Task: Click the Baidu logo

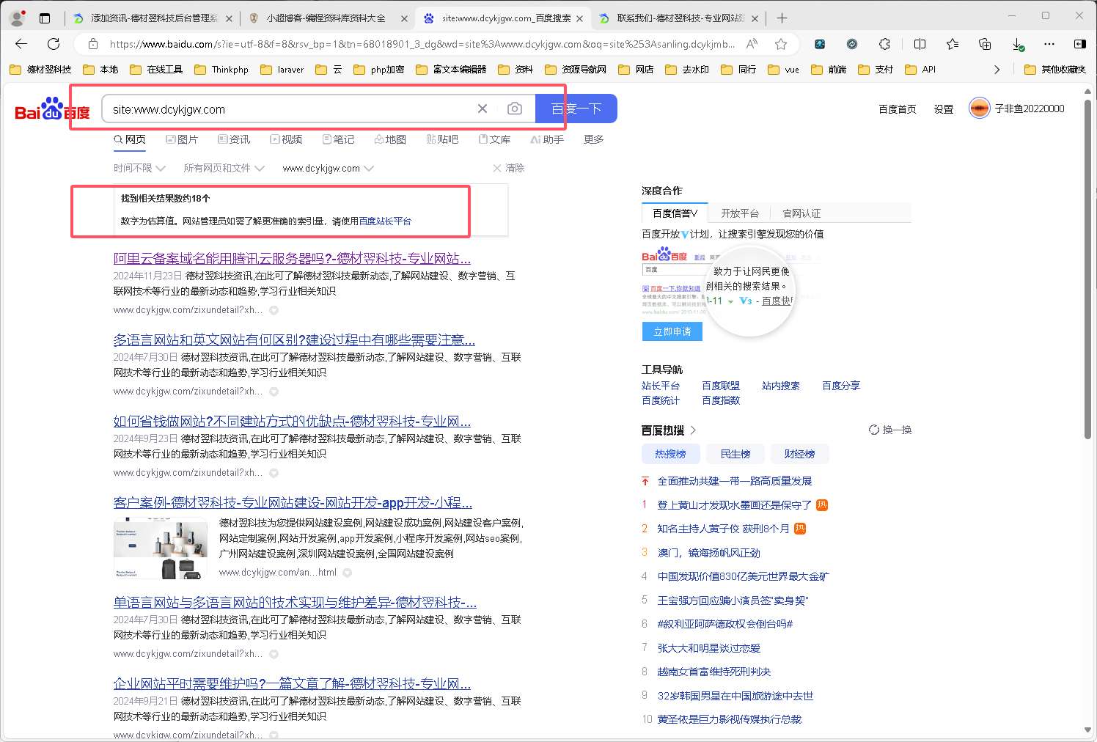Action: [x=52, y=109]
